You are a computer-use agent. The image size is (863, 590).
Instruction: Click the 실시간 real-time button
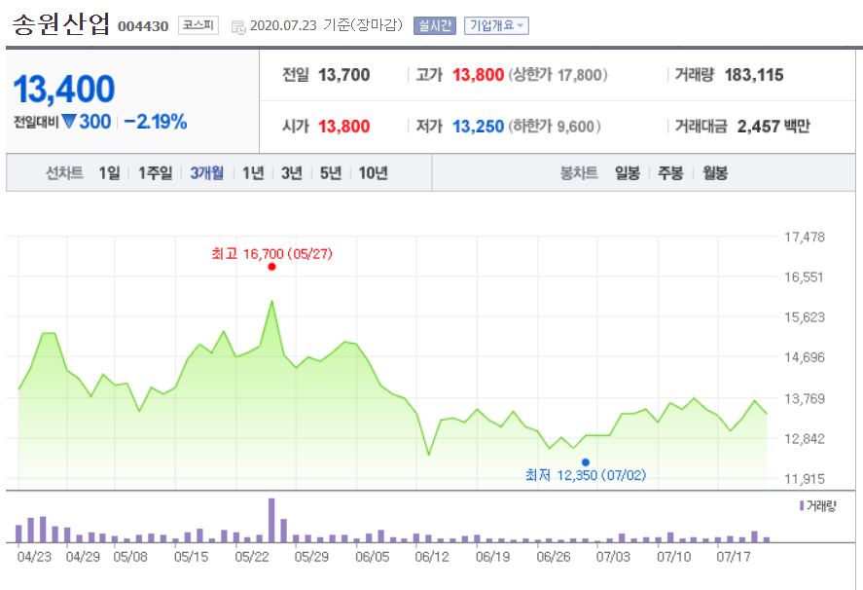click(434, 25)
